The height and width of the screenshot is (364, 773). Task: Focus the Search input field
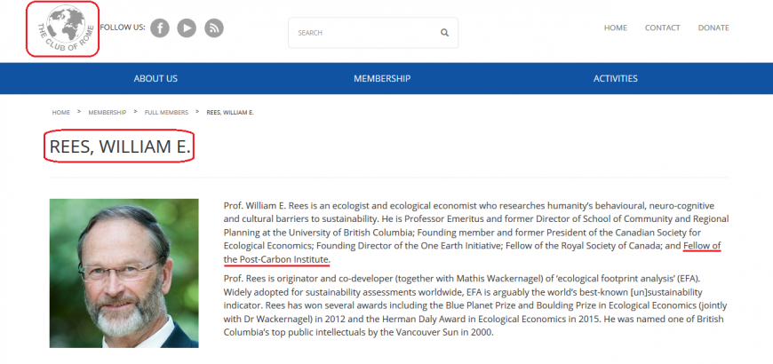click(x=373, y=33)
